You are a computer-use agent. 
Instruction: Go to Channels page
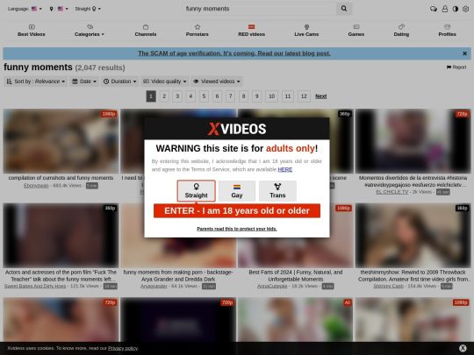pos(146,31)
